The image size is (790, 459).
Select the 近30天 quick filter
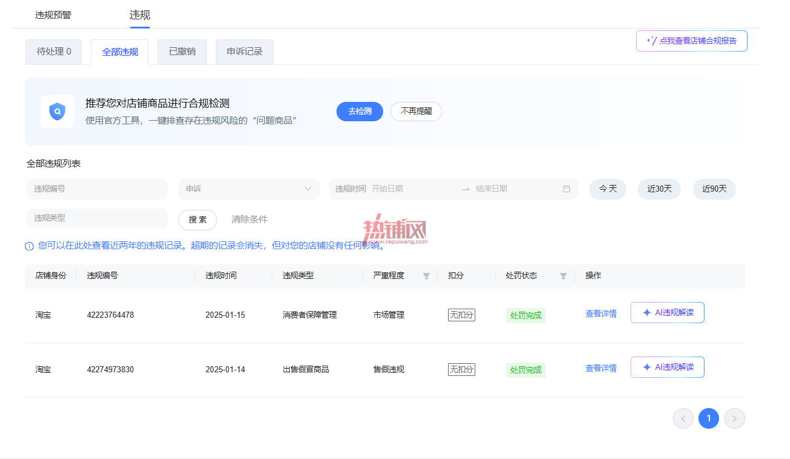tap(660, 189)
